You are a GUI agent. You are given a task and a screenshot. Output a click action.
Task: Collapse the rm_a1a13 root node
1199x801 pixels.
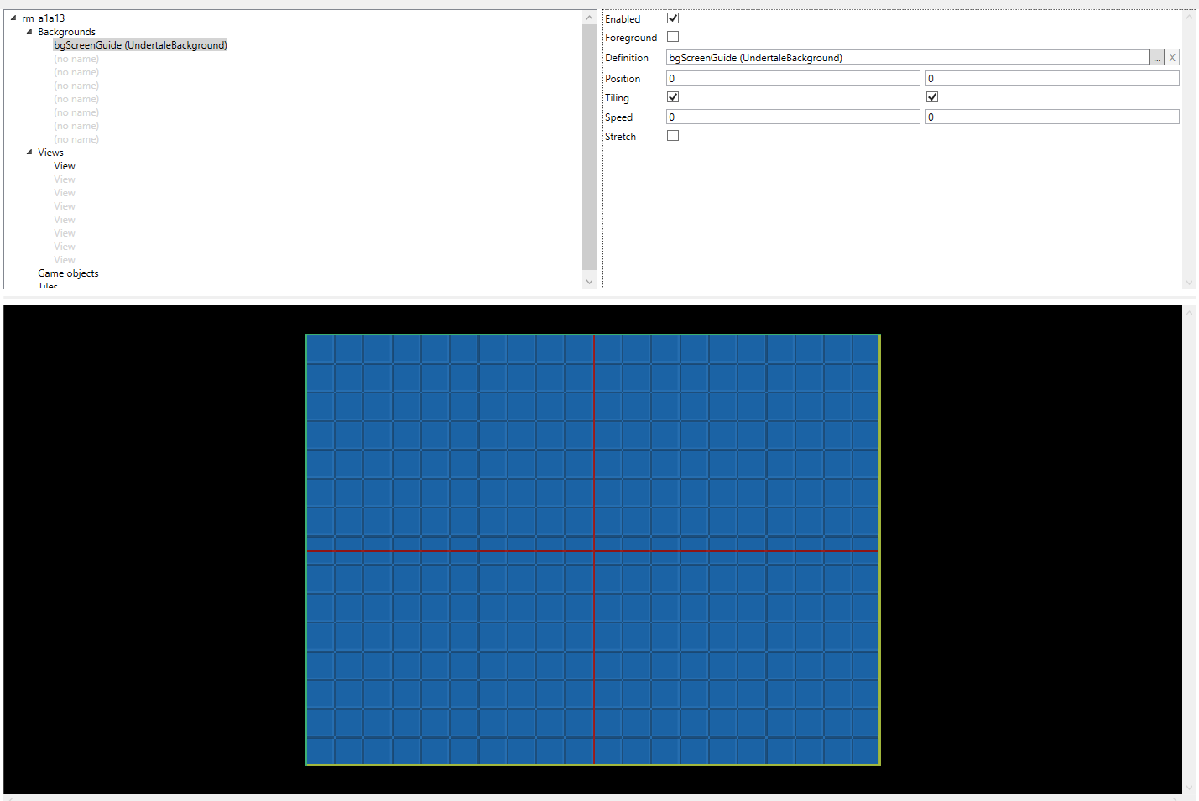click(13, 18)
